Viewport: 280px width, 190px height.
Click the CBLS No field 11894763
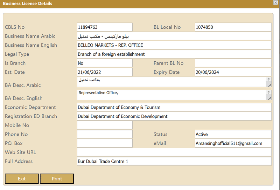105,27
